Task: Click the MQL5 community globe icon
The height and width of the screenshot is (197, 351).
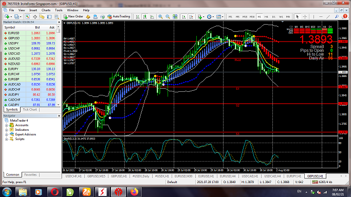Action: click(x=102, y=16)
